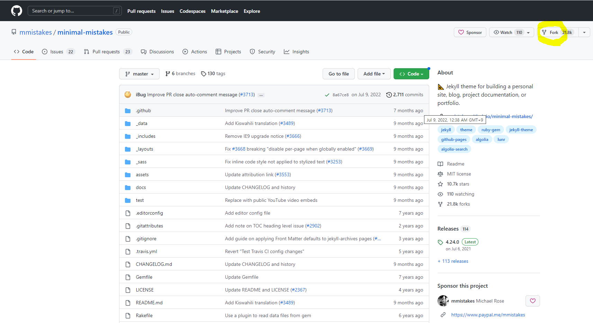This screenshot has width=593, height=323.
Task: Open the _sass folder icon
Action: 128,162
